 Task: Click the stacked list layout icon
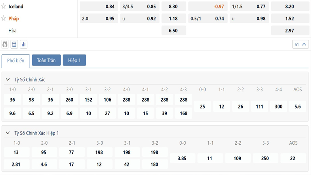click(14, 44)
